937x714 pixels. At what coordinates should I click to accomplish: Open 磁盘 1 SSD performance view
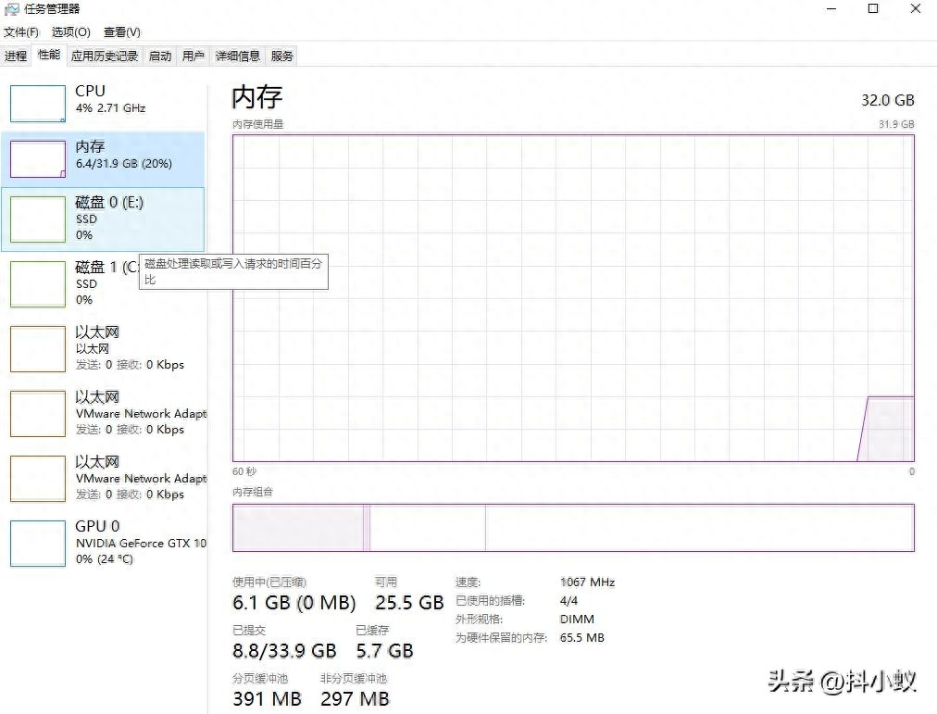[x=38, y=284]
